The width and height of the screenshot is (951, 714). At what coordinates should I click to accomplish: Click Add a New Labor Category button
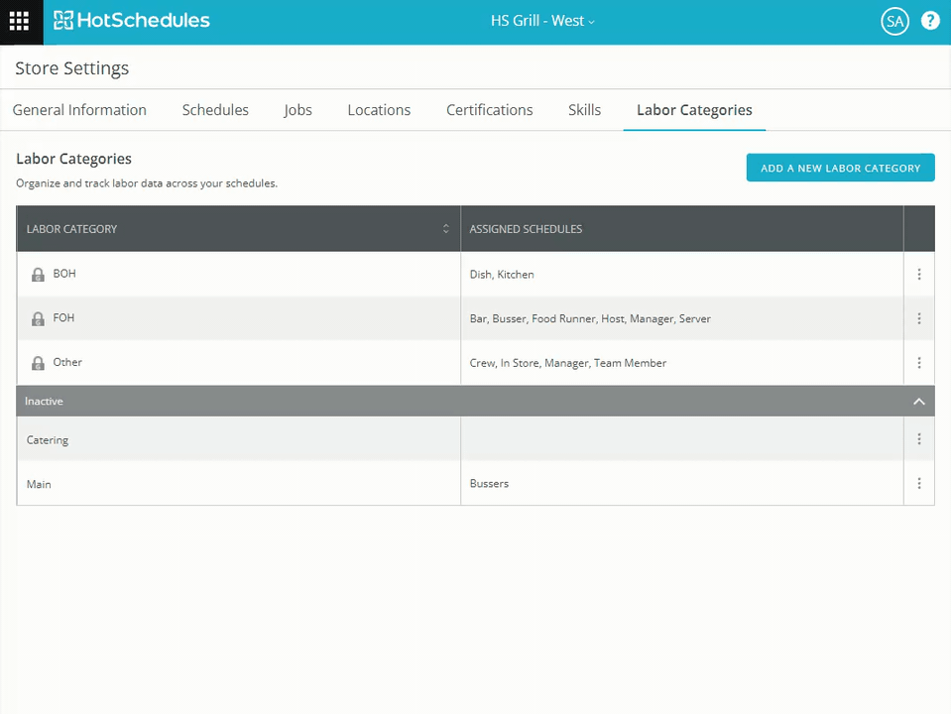[840, 168]
